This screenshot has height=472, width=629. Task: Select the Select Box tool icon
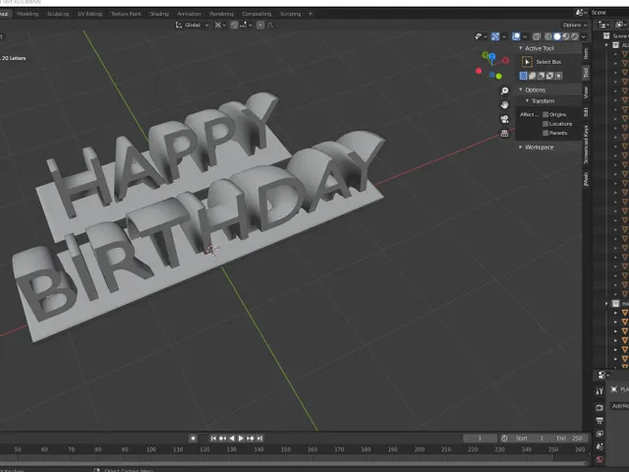point(527,62)
